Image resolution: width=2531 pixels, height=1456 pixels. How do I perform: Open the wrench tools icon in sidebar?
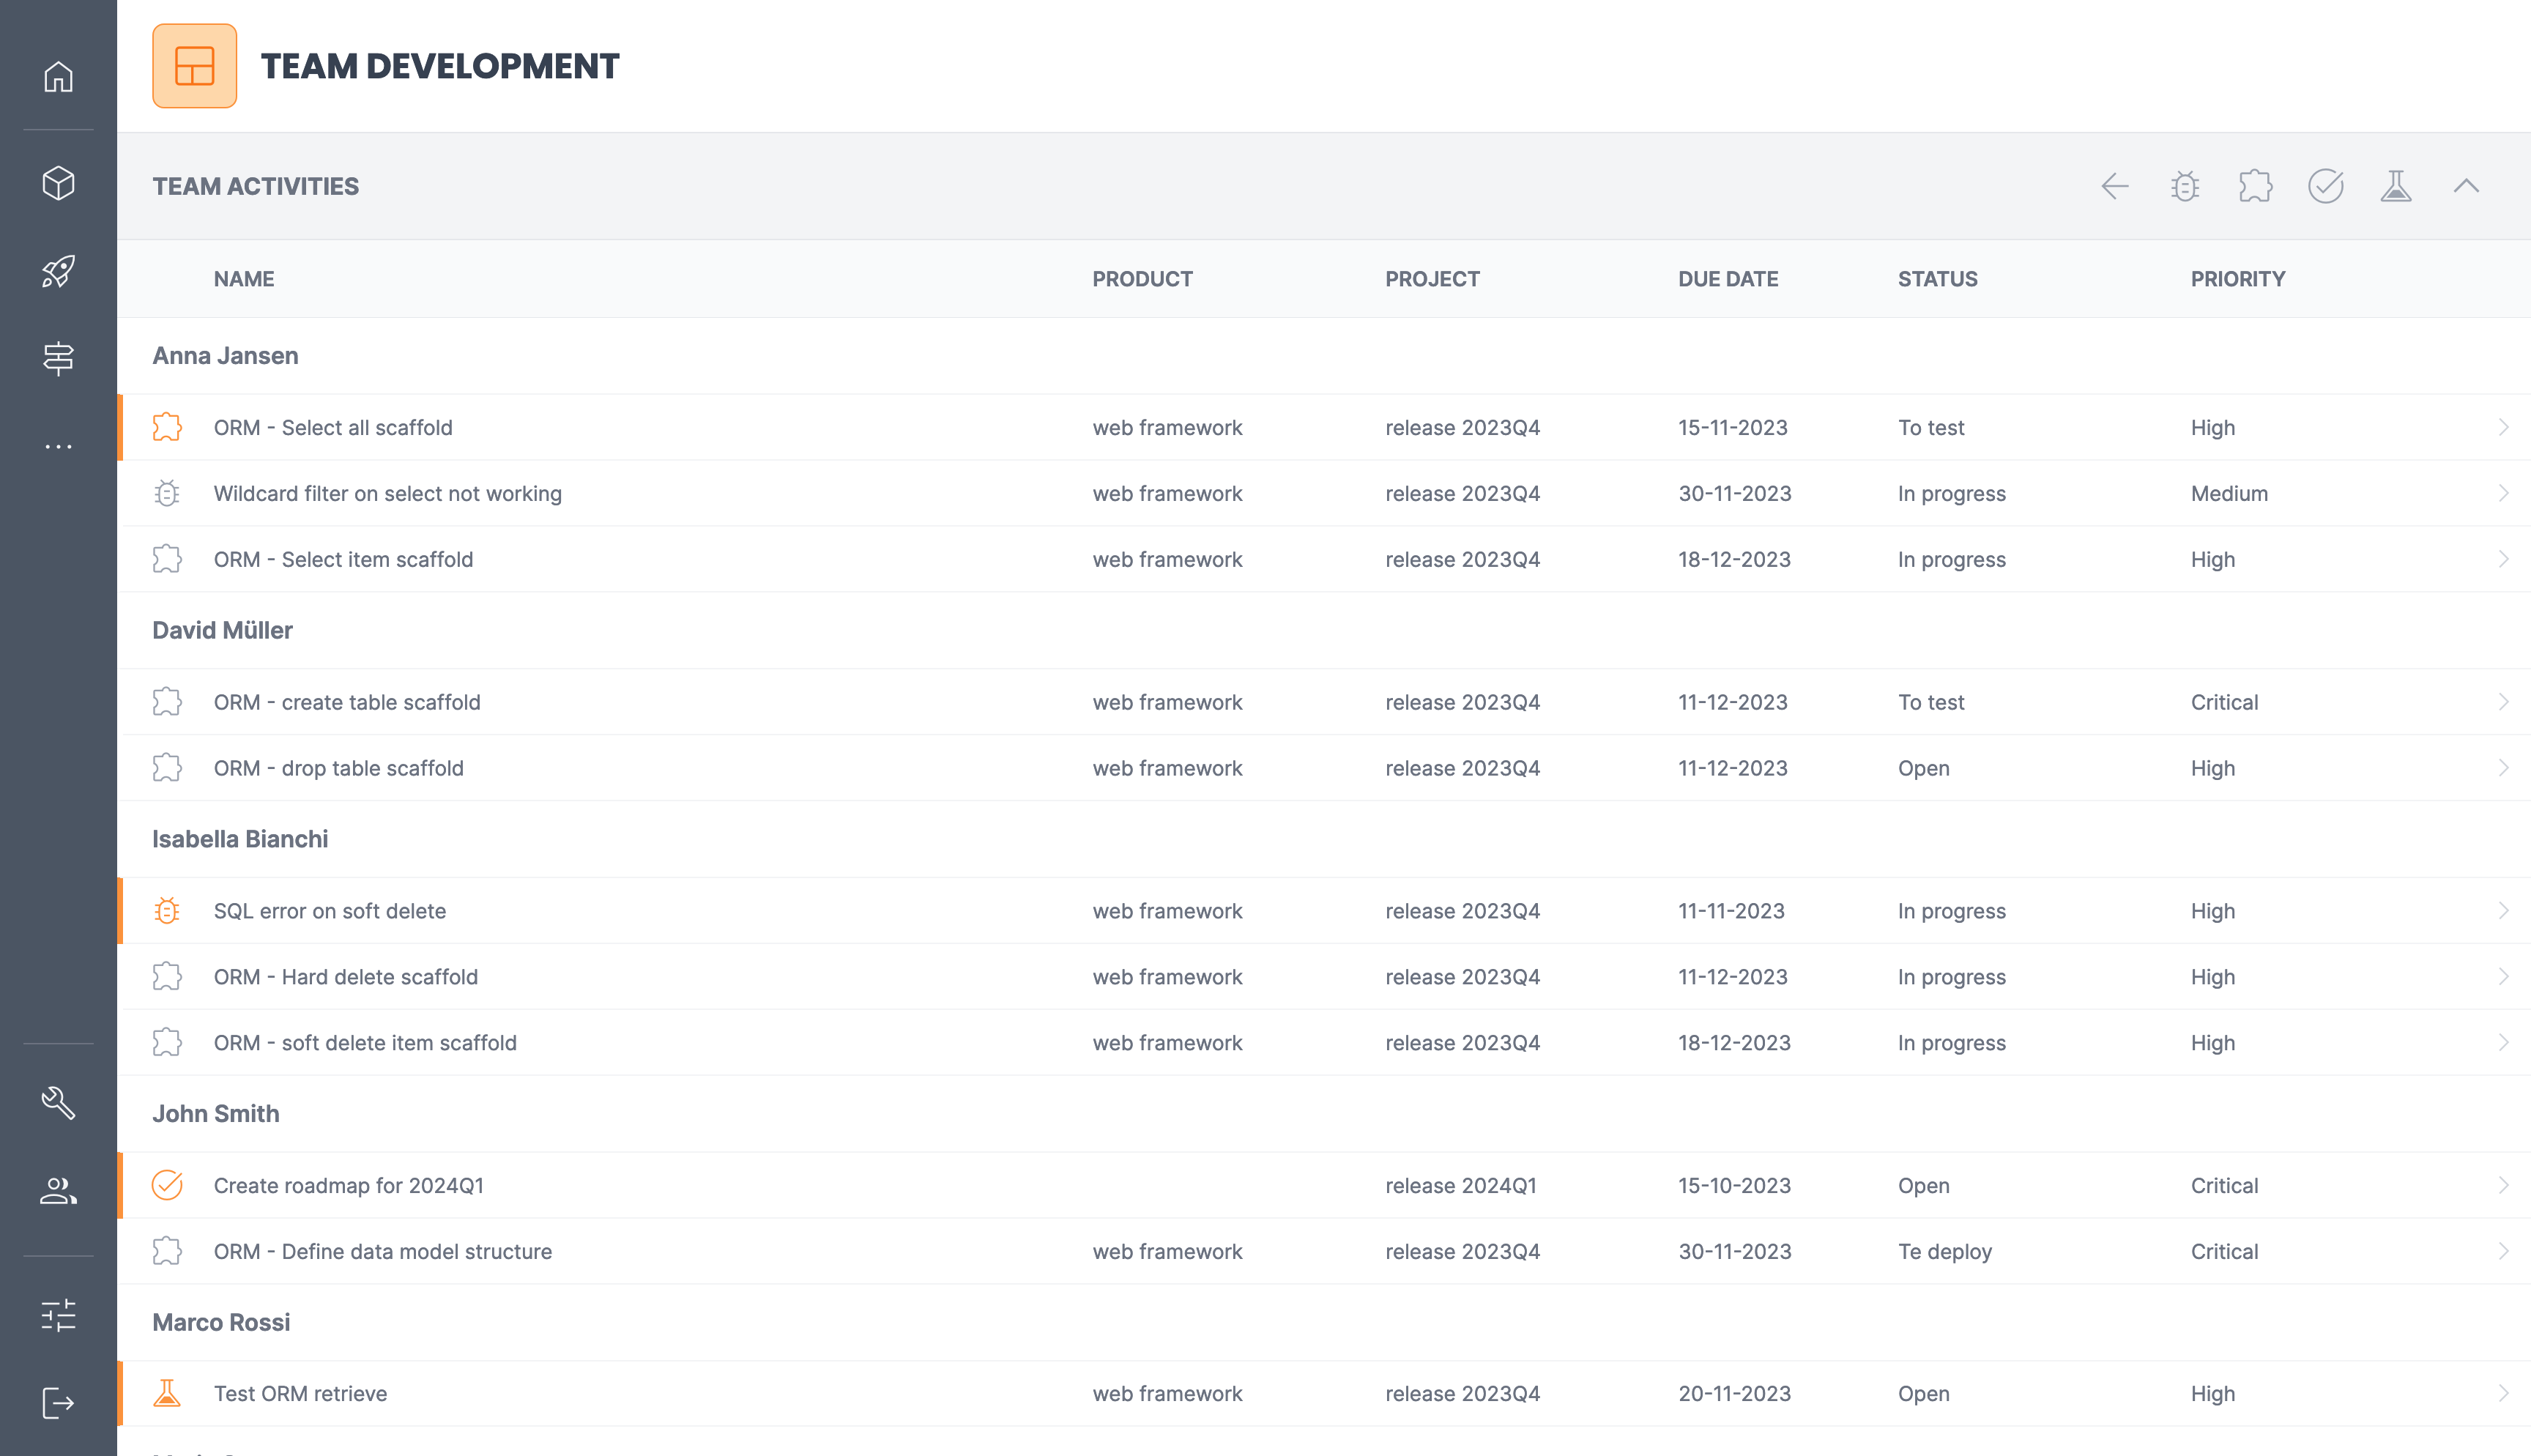click(x=58, y=1102)
